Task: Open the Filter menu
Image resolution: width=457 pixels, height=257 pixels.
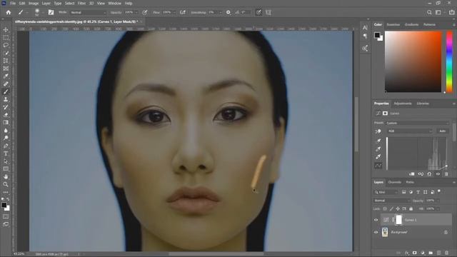Action: (x=81, y=3)
